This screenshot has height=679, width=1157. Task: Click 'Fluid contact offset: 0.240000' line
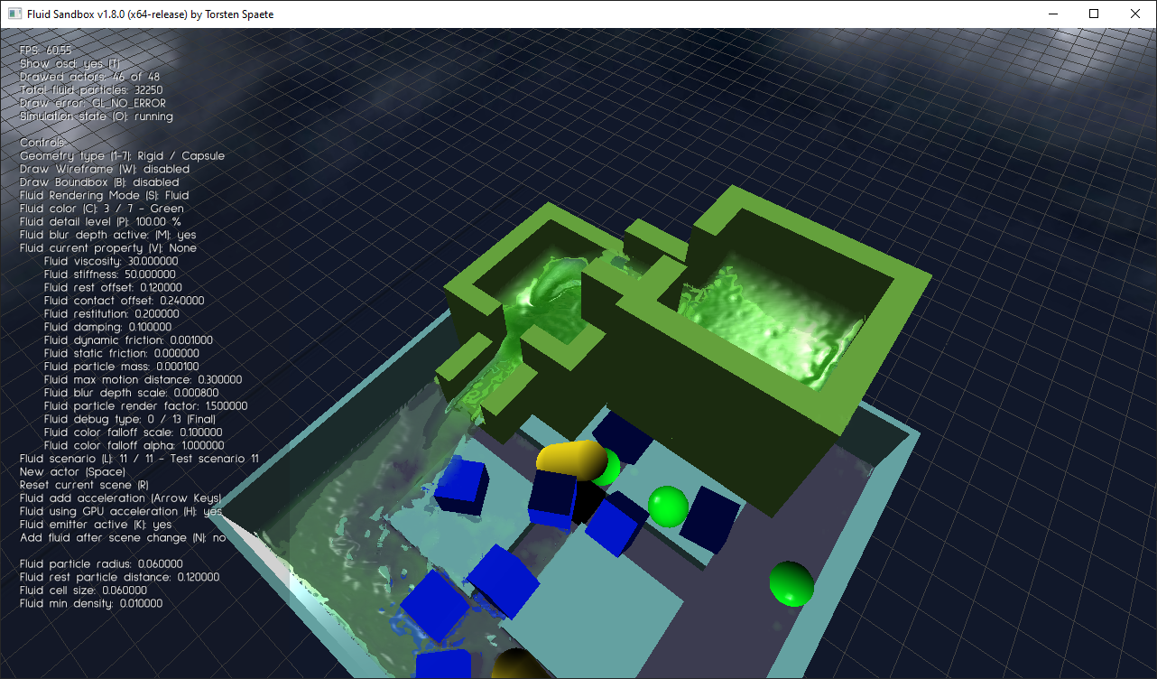pyautogui.click(x=124, y=301)
